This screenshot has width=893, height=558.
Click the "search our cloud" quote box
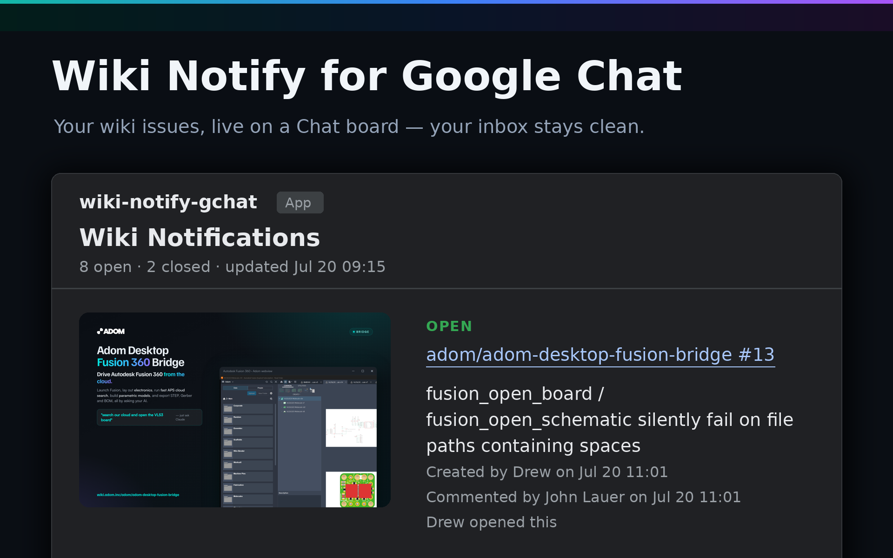pos(149,417)
